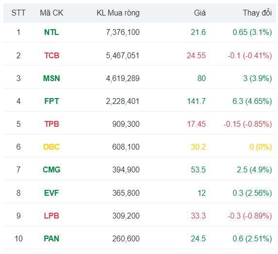Click row number 10 in STT column
The width and height of the screenshot is (278, 254).
click(x=18, y=238)
